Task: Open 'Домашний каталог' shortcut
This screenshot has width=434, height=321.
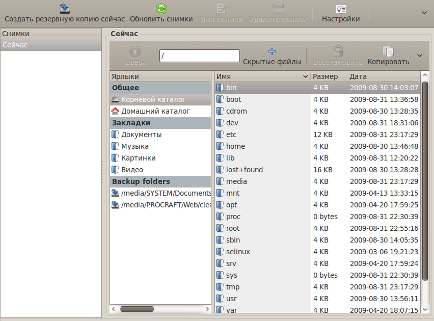Action: click(160, 111)
